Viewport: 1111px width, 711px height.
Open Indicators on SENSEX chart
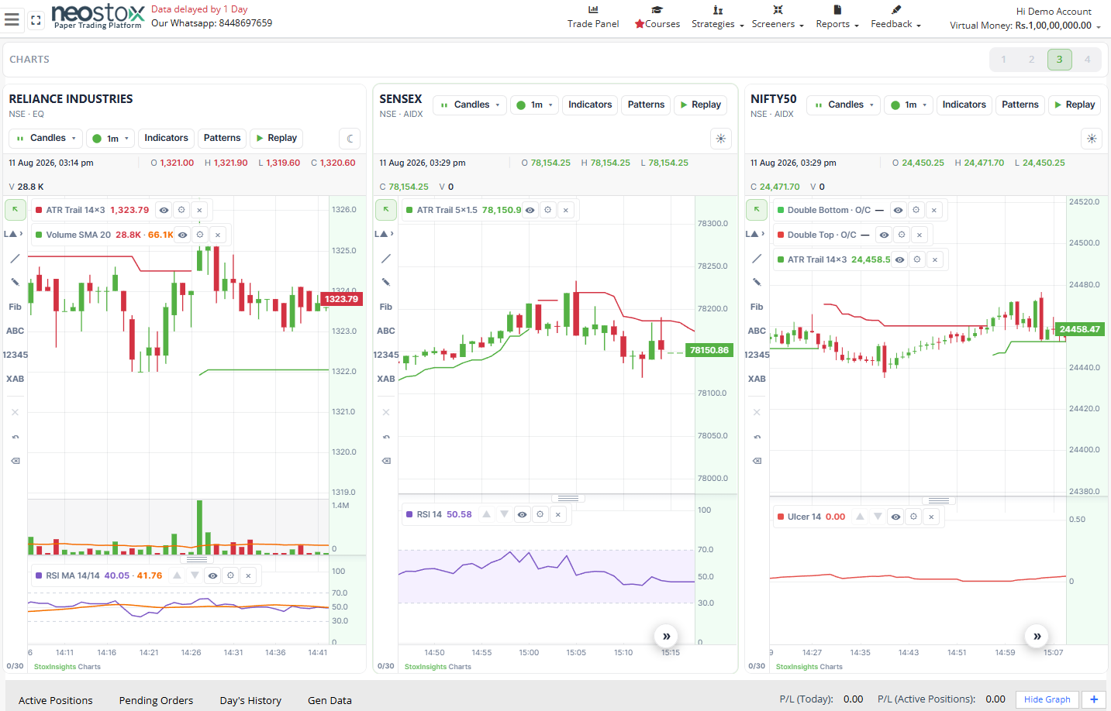coord(590,105)
